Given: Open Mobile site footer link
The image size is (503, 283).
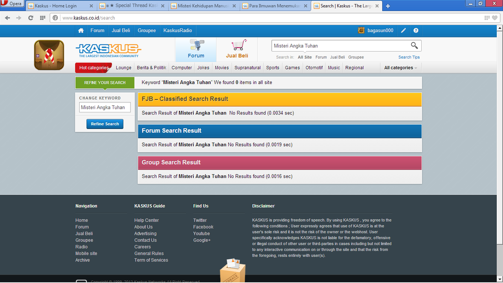Looking at the screenshot, I should pos(86,254).
